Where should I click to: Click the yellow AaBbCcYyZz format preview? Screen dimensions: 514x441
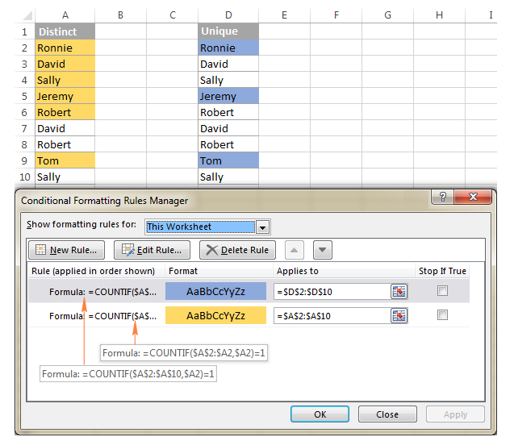tap(215, 316)
